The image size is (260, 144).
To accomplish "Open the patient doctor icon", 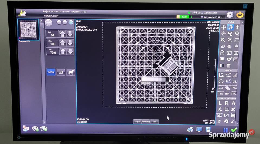I will coord(26,128).
